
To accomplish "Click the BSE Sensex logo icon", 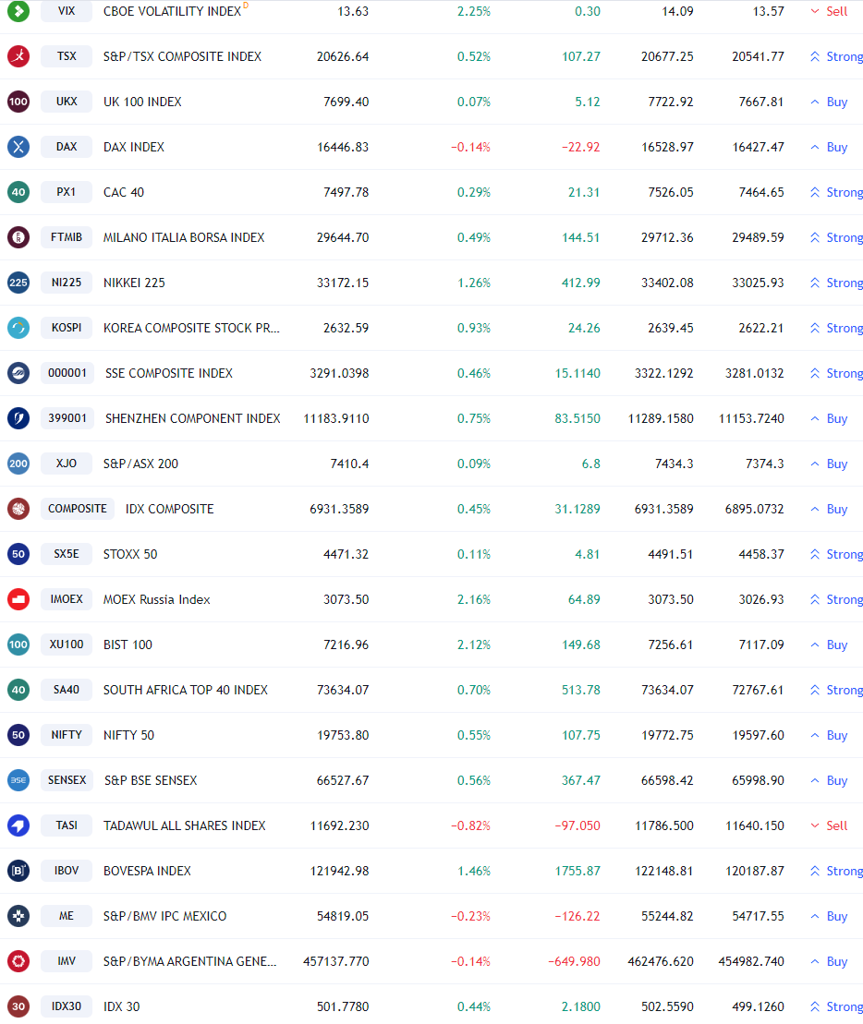I will coord(18,780).
